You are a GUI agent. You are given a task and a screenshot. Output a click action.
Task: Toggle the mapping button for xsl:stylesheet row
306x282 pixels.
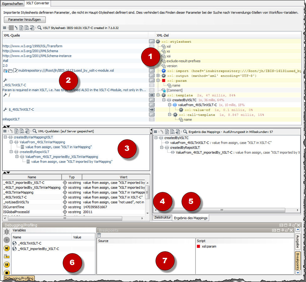(x=152, y=41)
